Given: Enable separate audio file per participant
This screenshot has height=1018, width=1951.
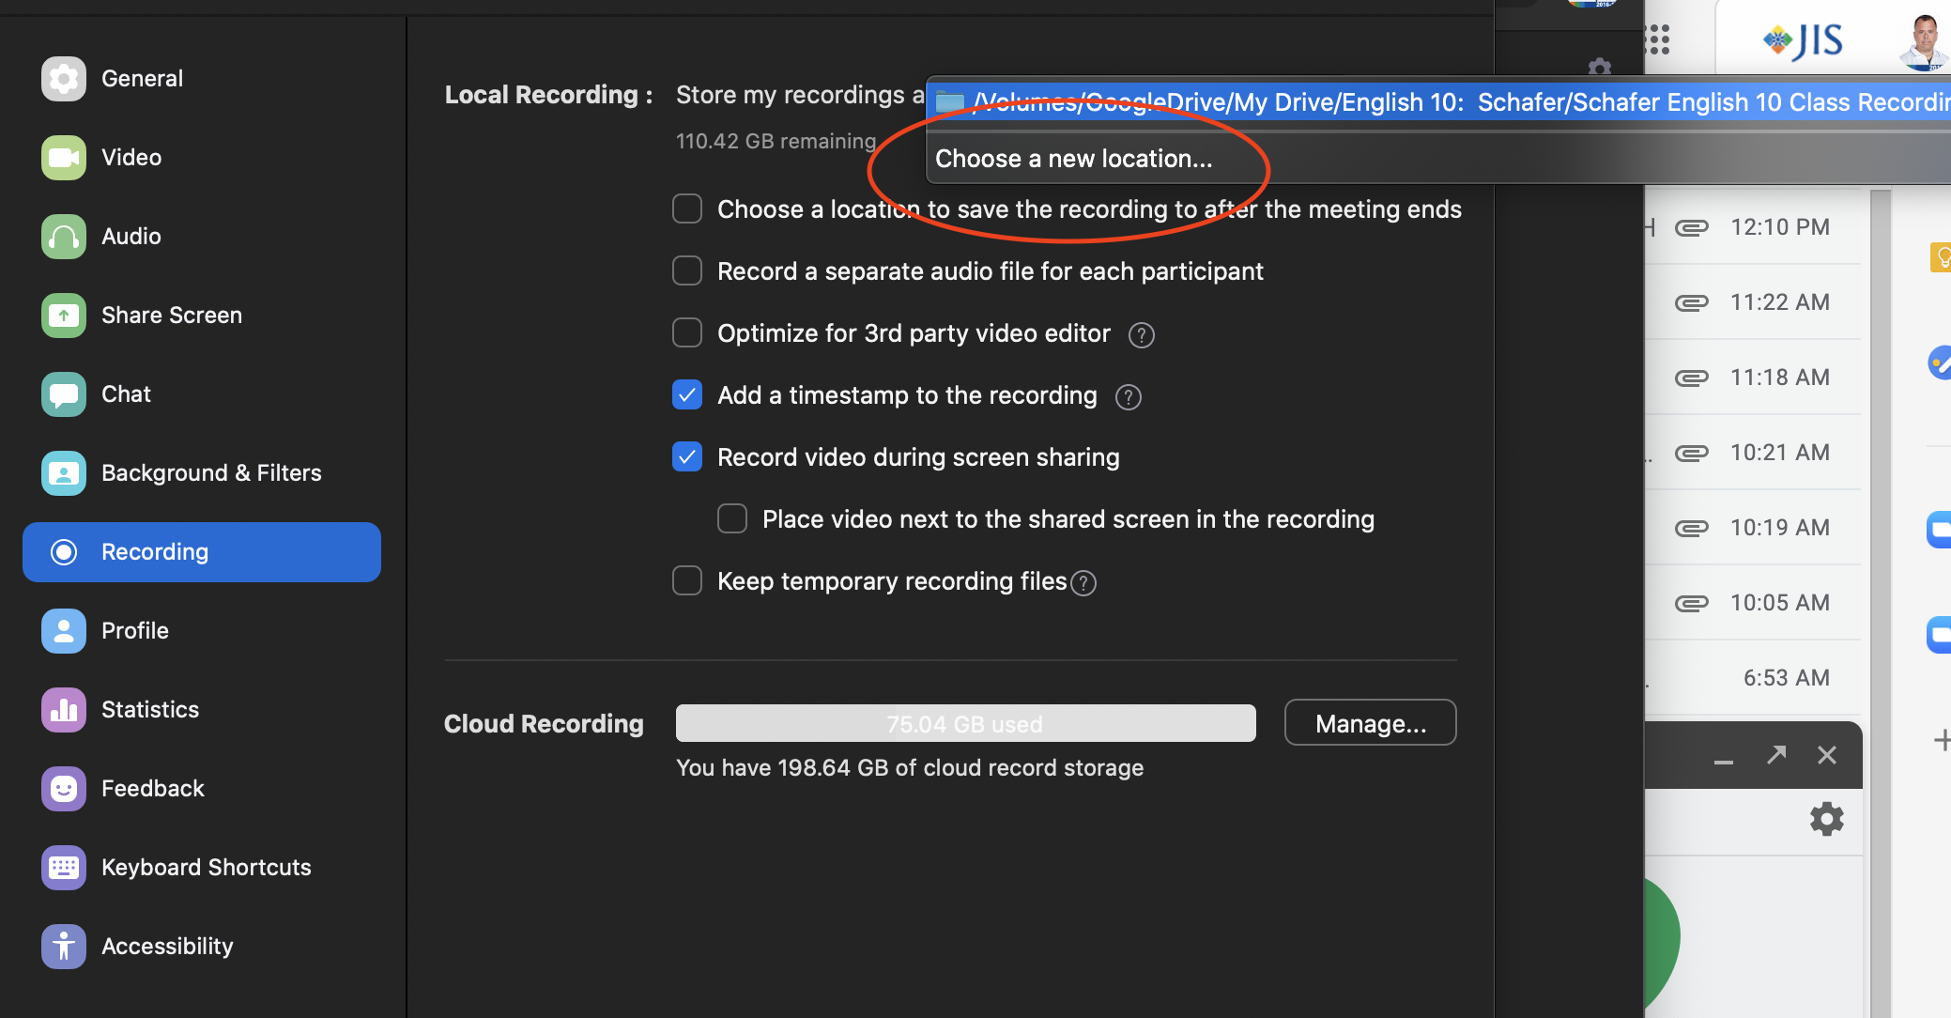Looking at the screenshot, I should coord(687,271).
